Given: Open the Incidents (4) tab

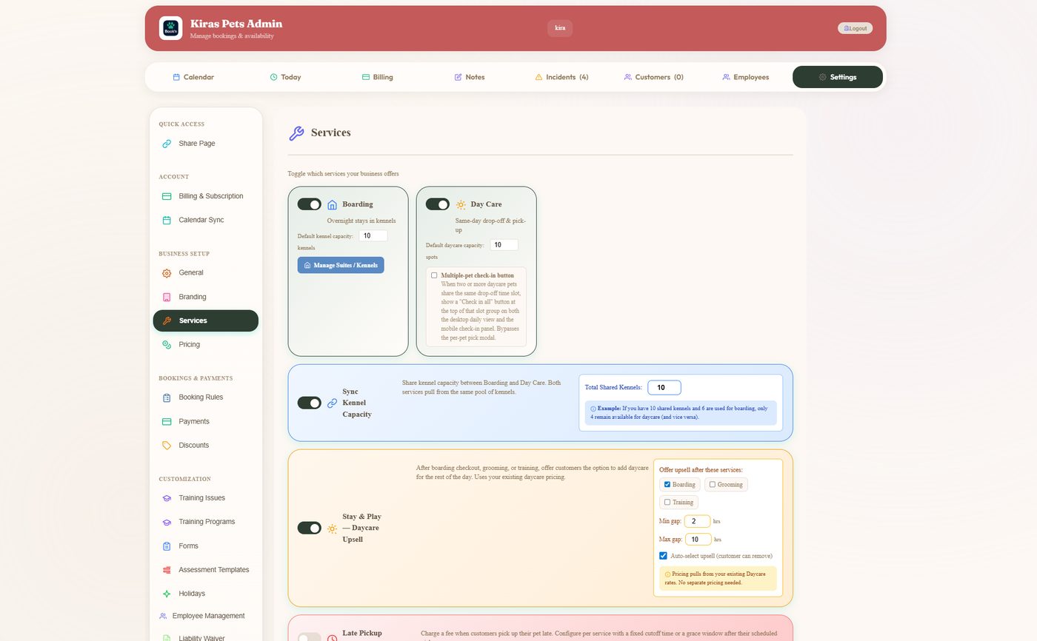Looking at the screenshot, I should (x=561, y=77).
